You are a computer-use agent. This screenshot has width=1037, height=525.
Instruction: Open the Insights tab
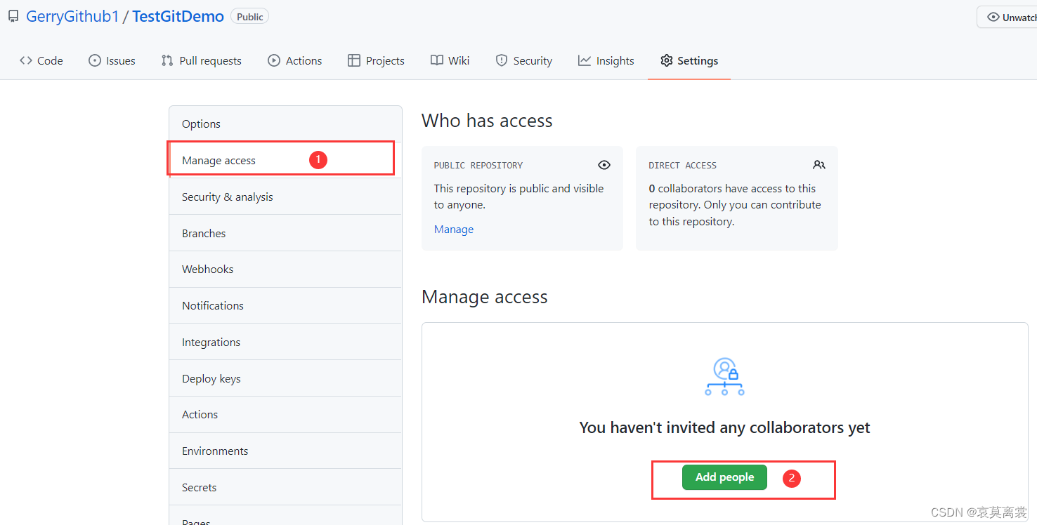(x=606, y=61)
